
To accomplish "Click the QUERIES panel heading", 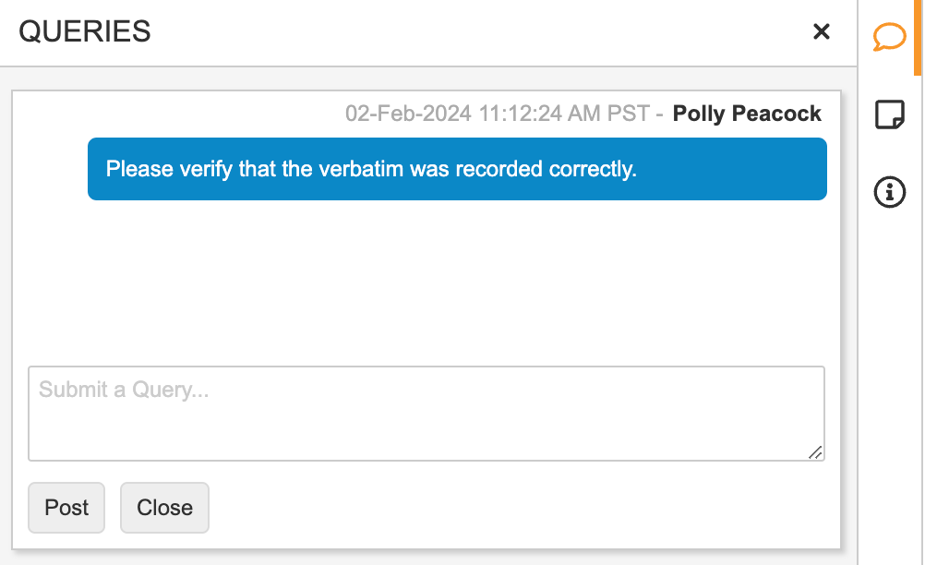I will tap(85, 31).
